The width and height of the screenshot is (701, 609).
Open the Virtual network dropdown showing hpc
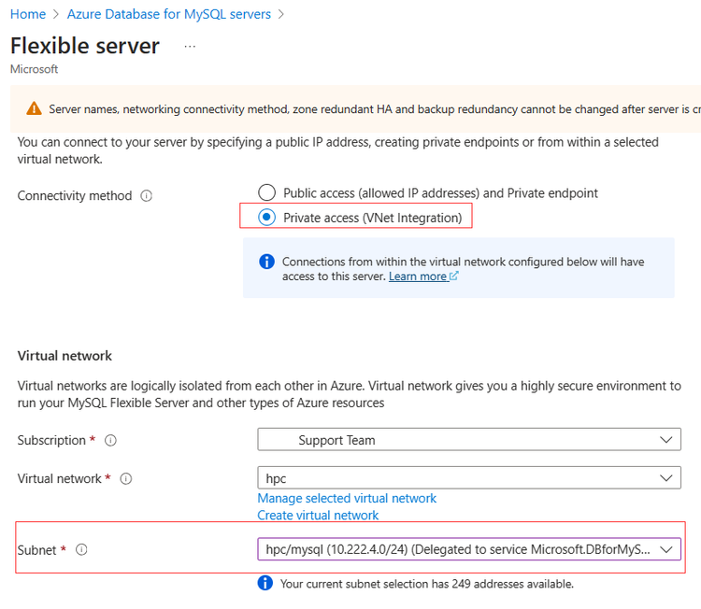tap(469, 477)
